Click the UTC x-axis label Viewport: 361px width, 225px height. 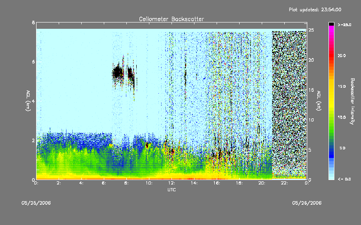tap(171, 189)
